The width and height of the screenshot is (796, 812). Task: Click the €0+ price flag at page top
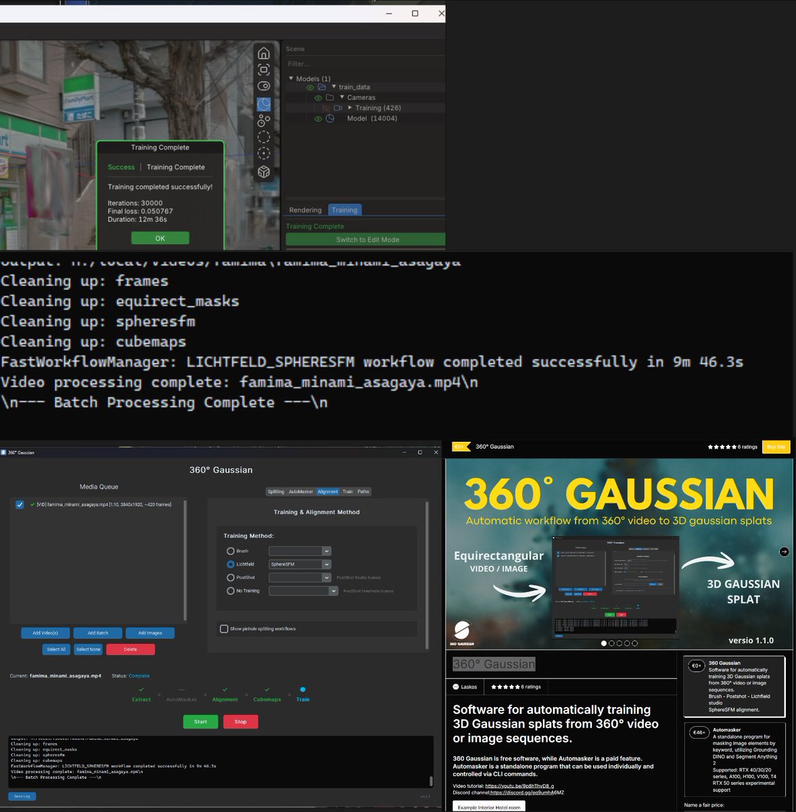click(460, 447)
